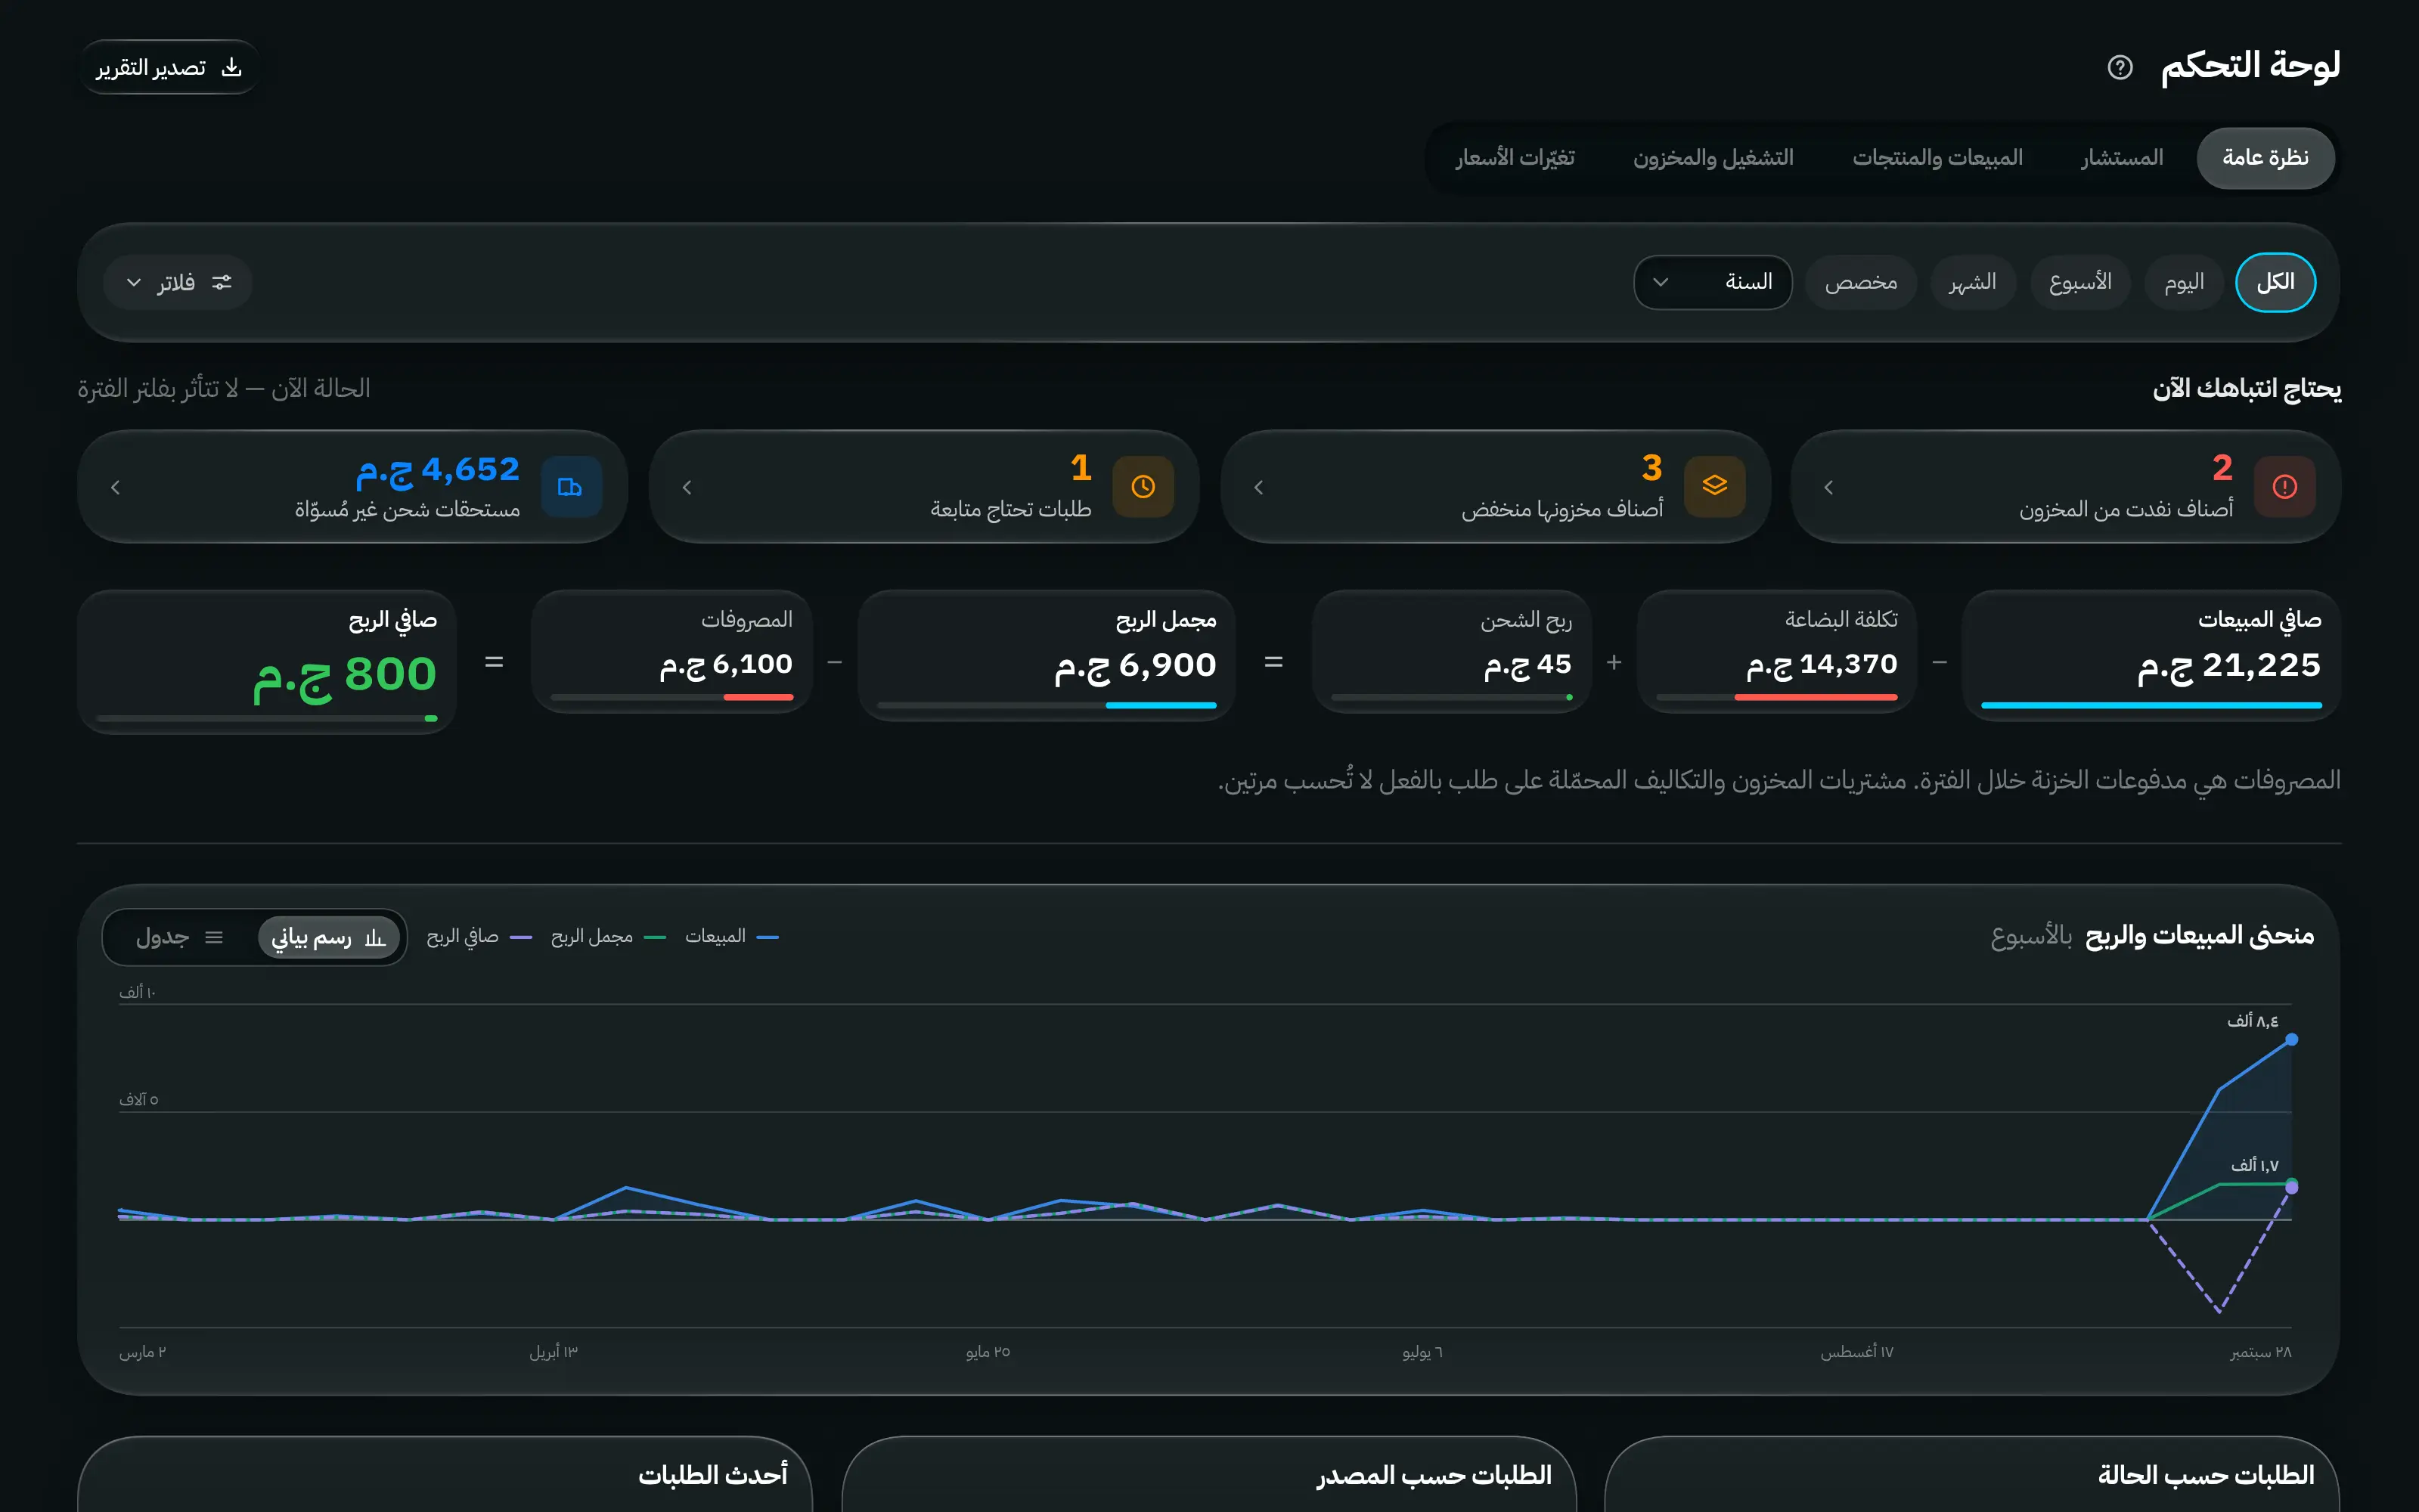This screenshot has height=1512, width=2419.
Task: Click the ٦ يوليو axis label
Action: coord(1422,1352)
